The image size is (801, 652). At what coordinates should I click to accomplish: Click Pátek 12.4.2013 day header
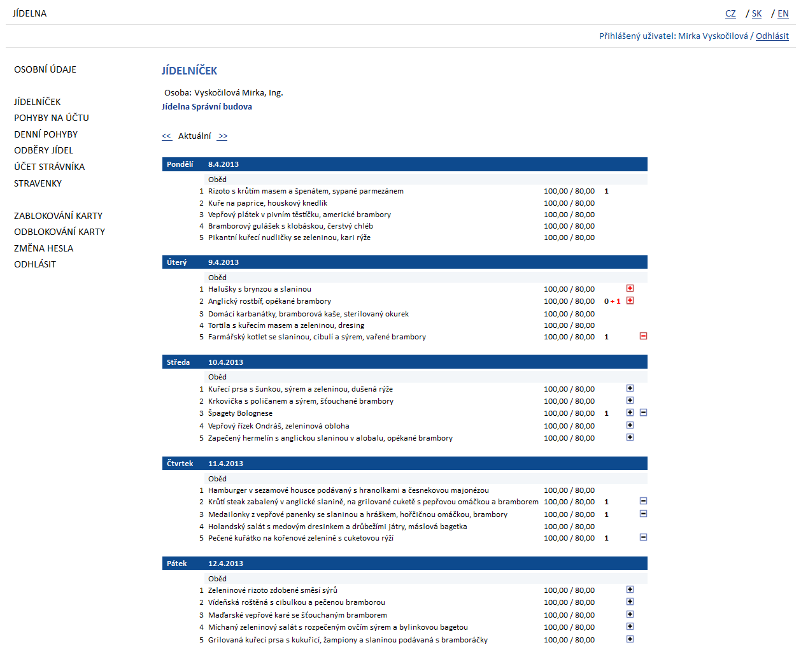405,563
